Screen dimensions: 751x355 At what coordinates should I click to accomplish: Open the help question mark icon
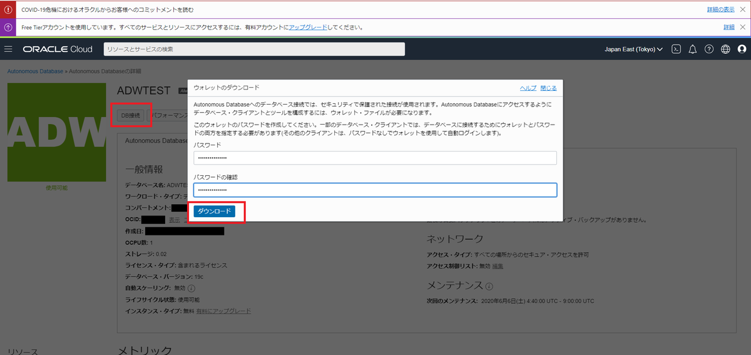(709, 49)
